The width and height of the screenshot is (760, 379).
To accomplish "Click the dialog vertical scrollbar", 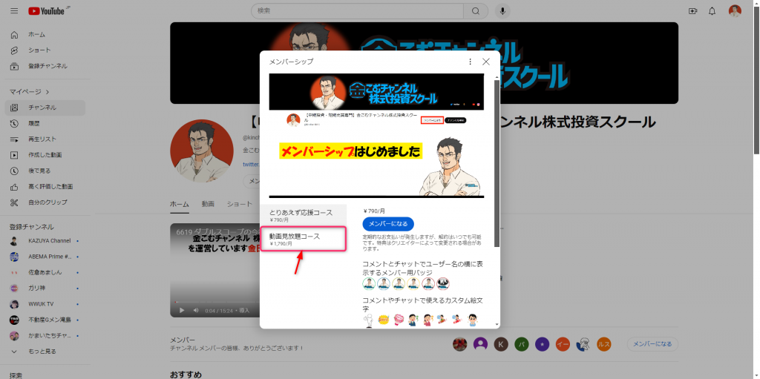I will [496, 163].
